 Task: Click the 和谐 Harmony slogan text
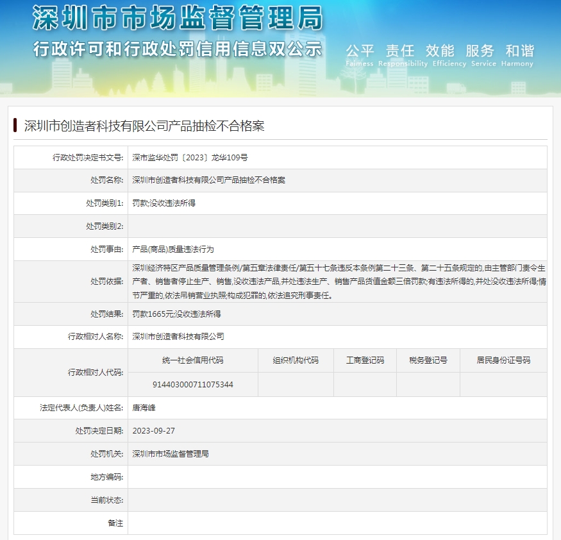(x=517, y=55)
